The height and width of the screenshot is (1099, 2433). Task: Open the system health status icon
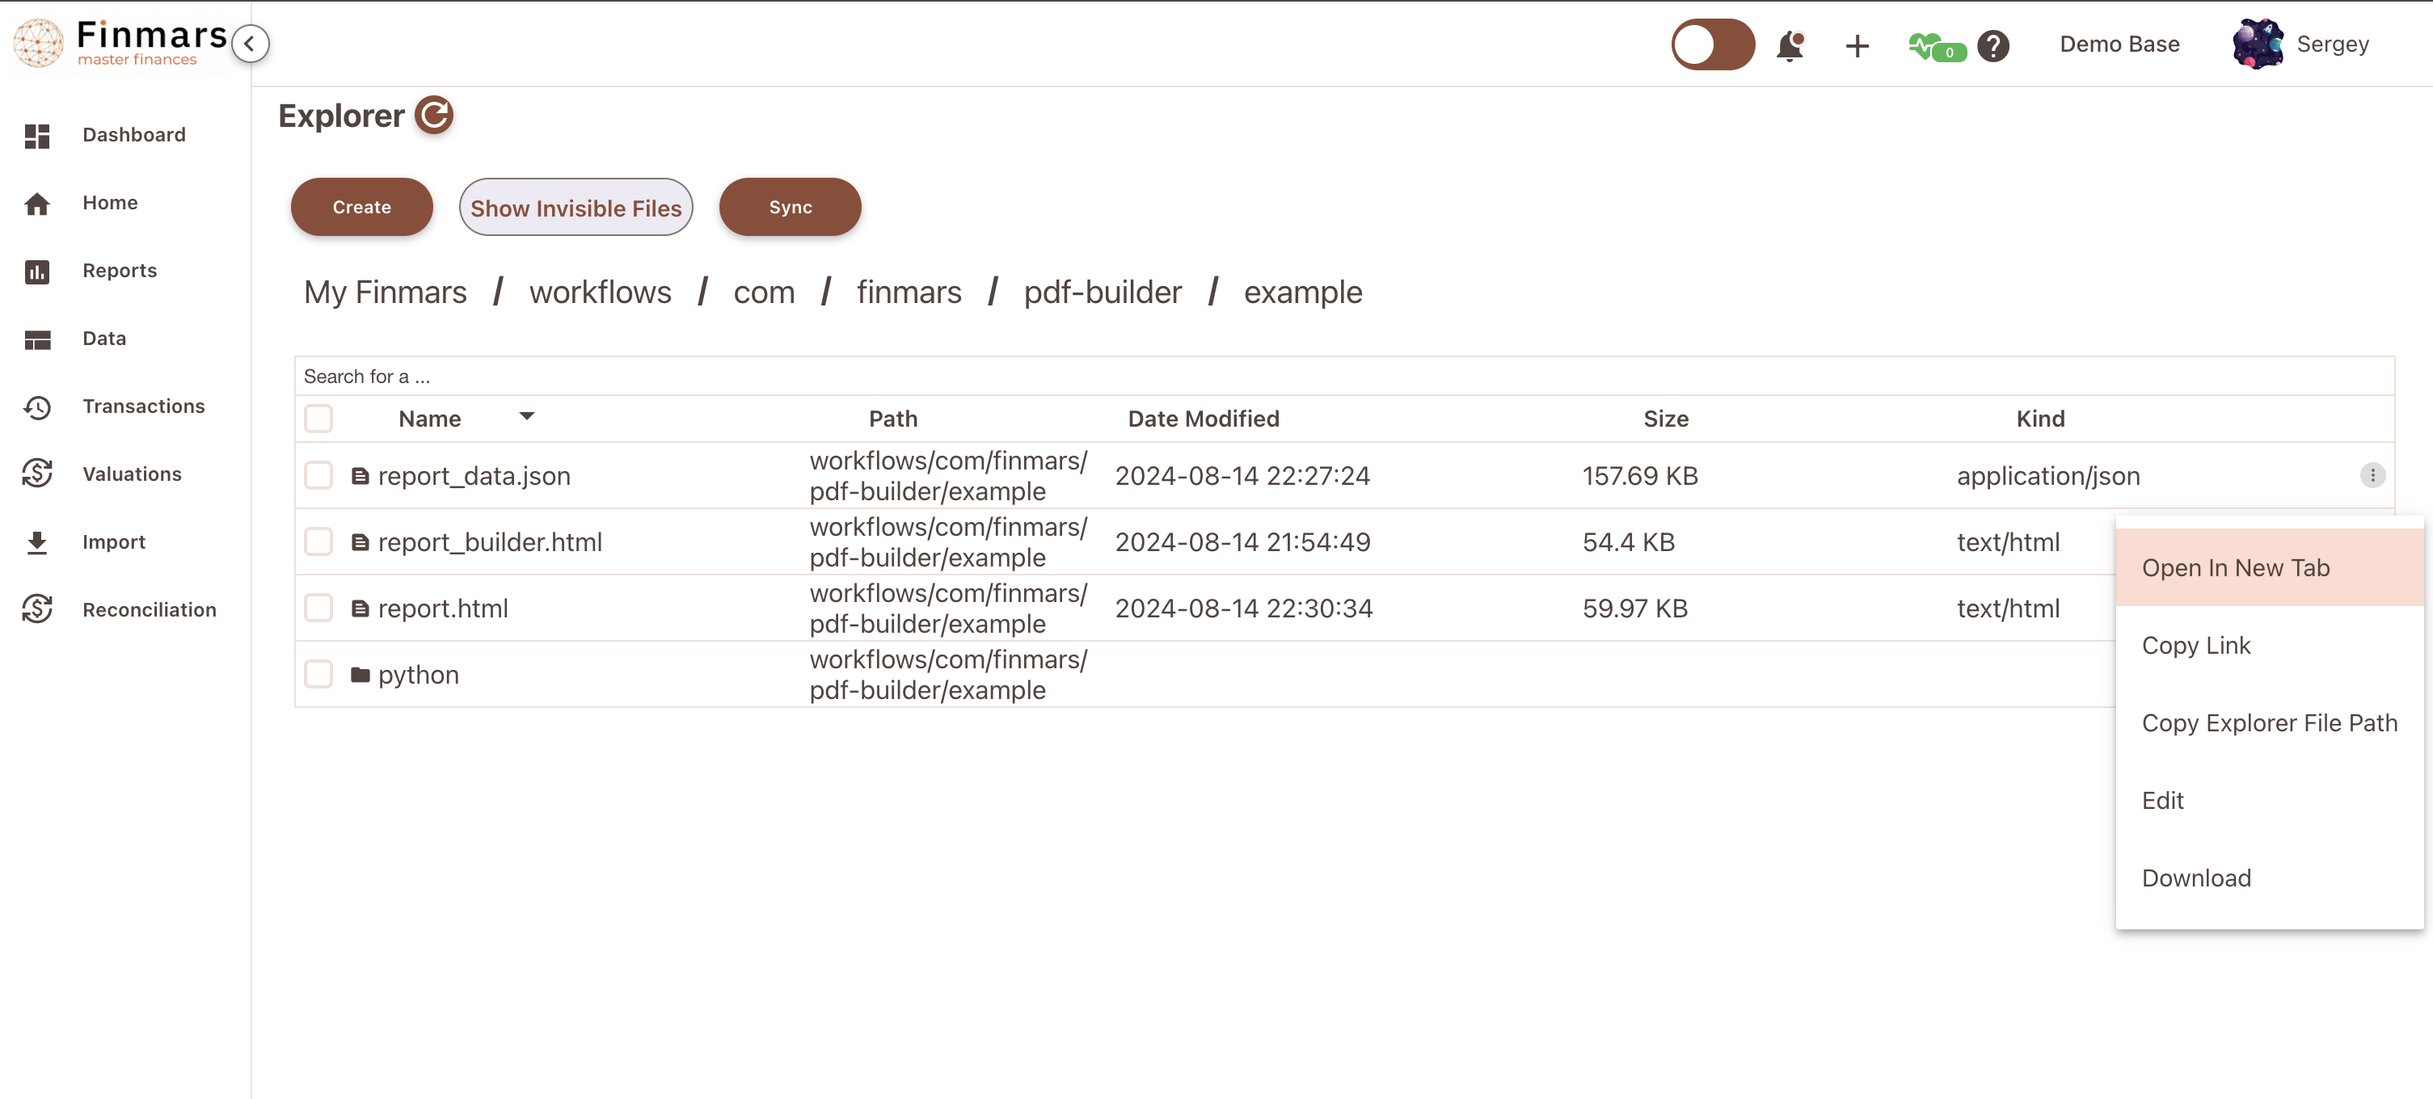1938,47
